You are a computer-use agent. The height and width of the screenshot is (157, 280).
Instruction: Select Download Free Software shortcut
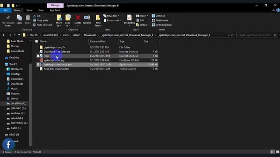[57, 51]
